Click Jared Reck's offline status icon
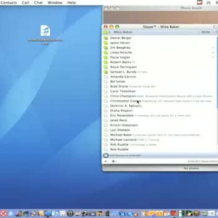 point(106,120)
